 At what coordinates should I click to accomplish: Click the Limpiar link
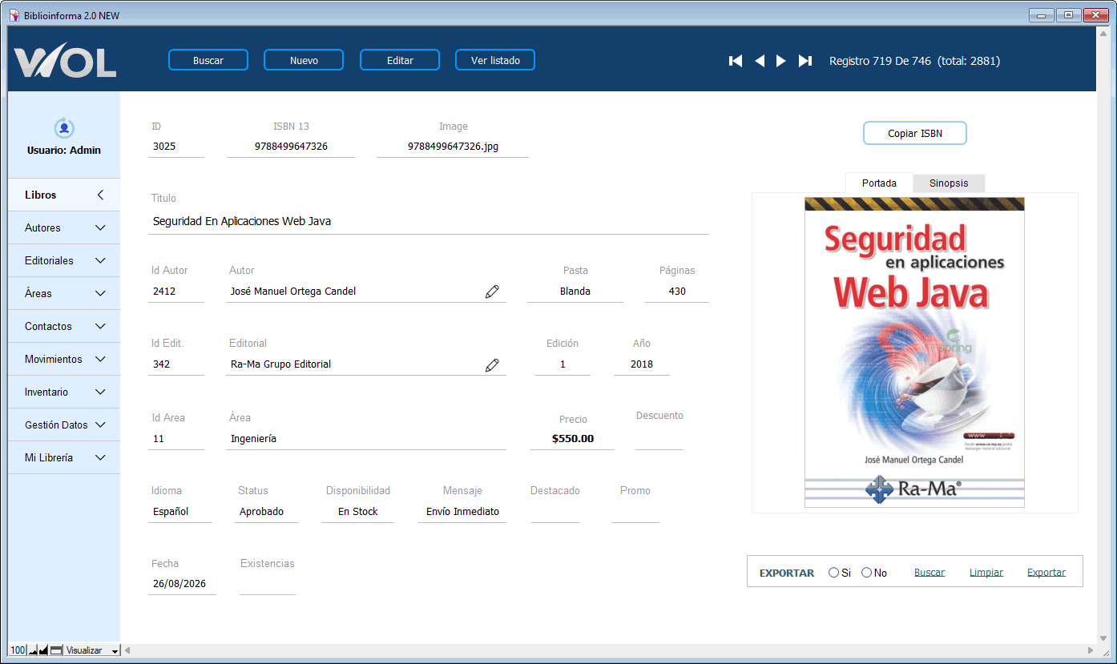986,573
